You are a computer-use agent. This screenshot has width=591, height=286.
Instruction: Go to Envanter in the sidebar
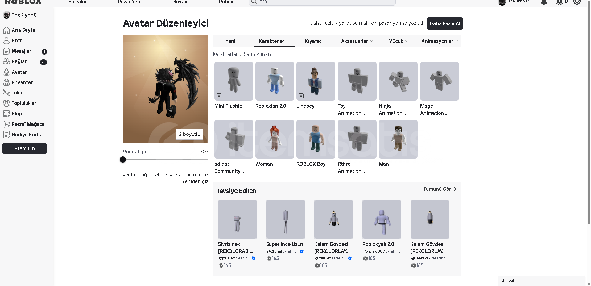click(x=22, y=82)
